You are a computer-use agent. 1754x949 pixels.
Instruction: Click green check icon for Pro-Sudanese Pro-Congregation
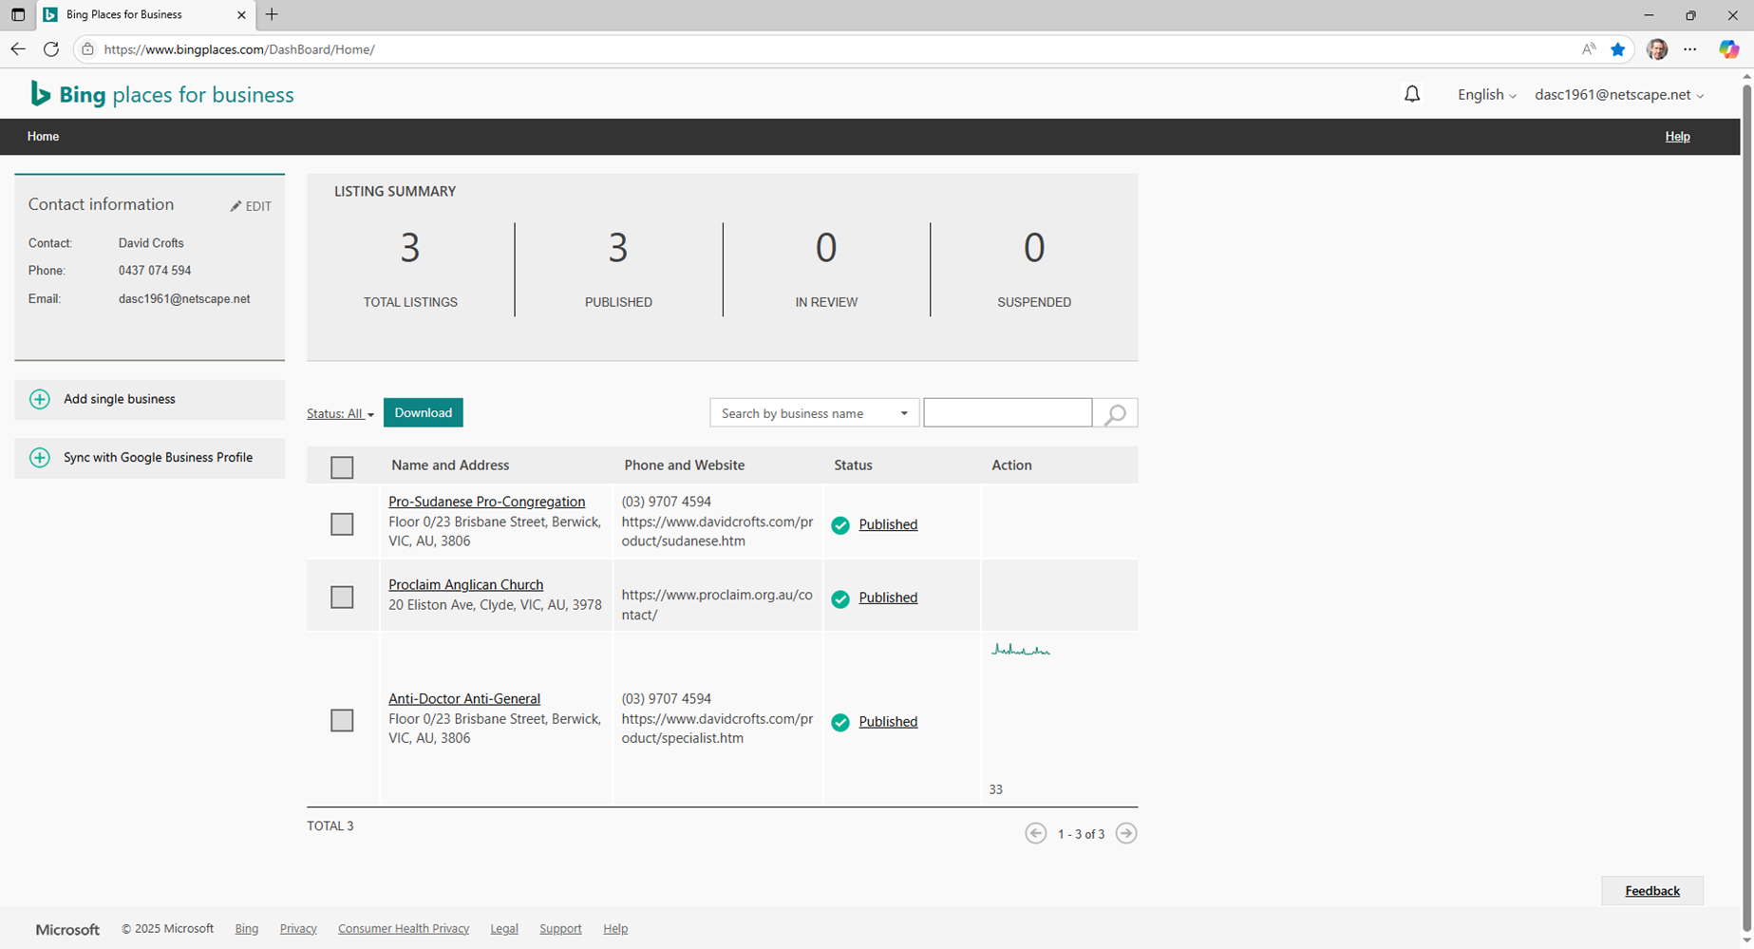coord(840,525)
